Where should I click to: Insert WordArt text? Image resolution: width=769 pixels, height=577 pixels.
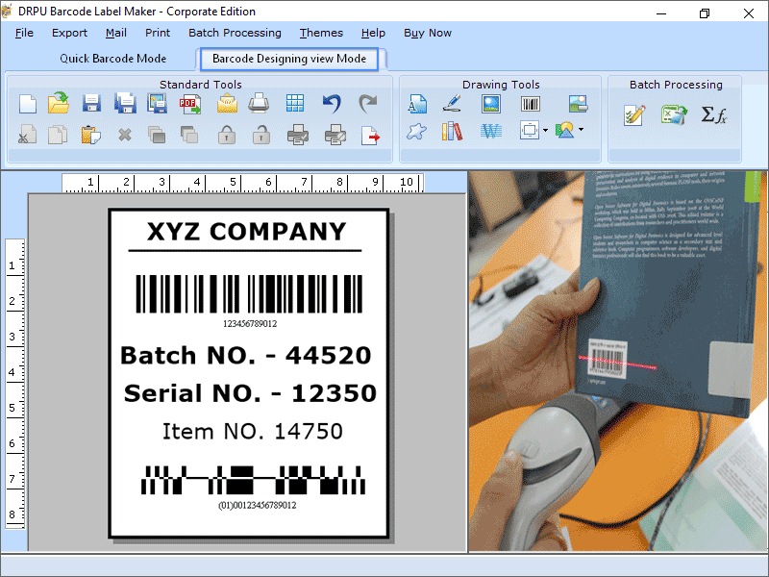click(491, 131)
